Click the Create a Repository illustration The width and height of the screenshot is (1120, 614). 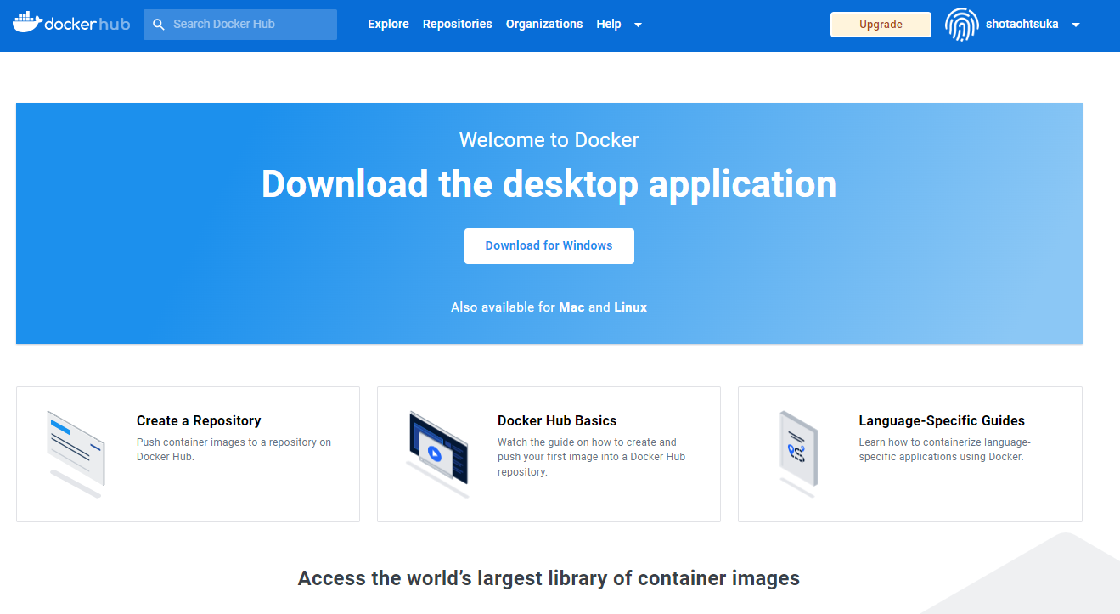(x=76, y=453)
